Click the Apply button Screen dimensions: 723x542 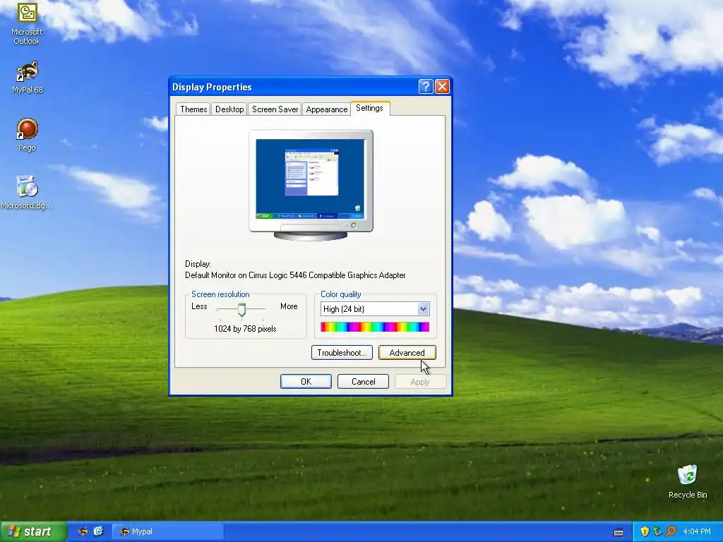pyautogui.click(x=420, y=382)
